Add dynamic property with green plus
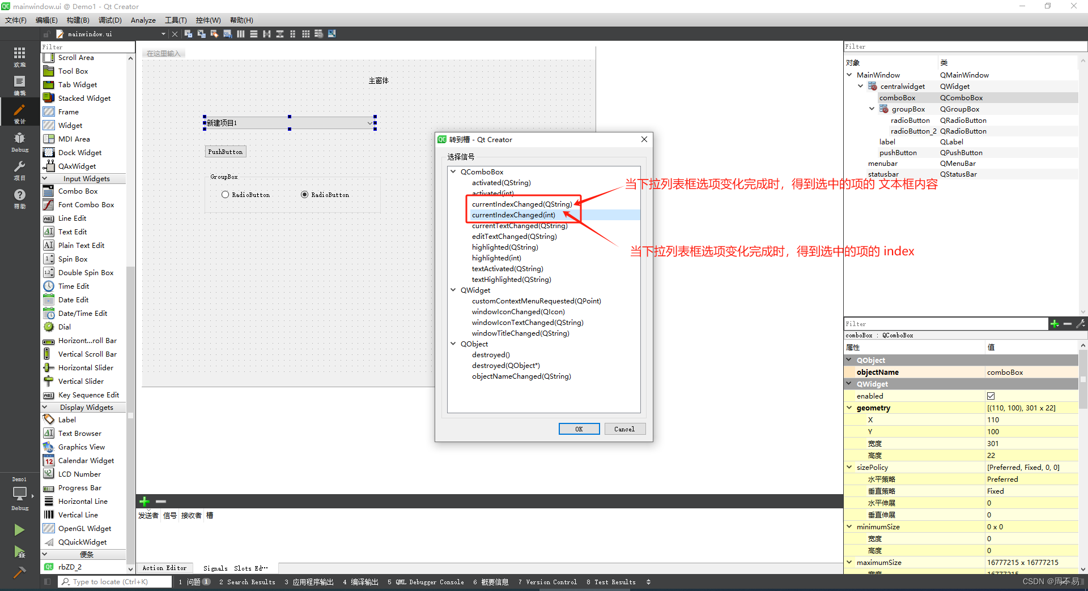The image size is (1088, 591). pyautogui.click(x=1055, y=324)
